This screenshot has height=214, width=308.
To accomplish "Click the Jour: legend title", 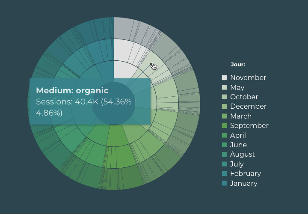I will click(x=238, y=65).
